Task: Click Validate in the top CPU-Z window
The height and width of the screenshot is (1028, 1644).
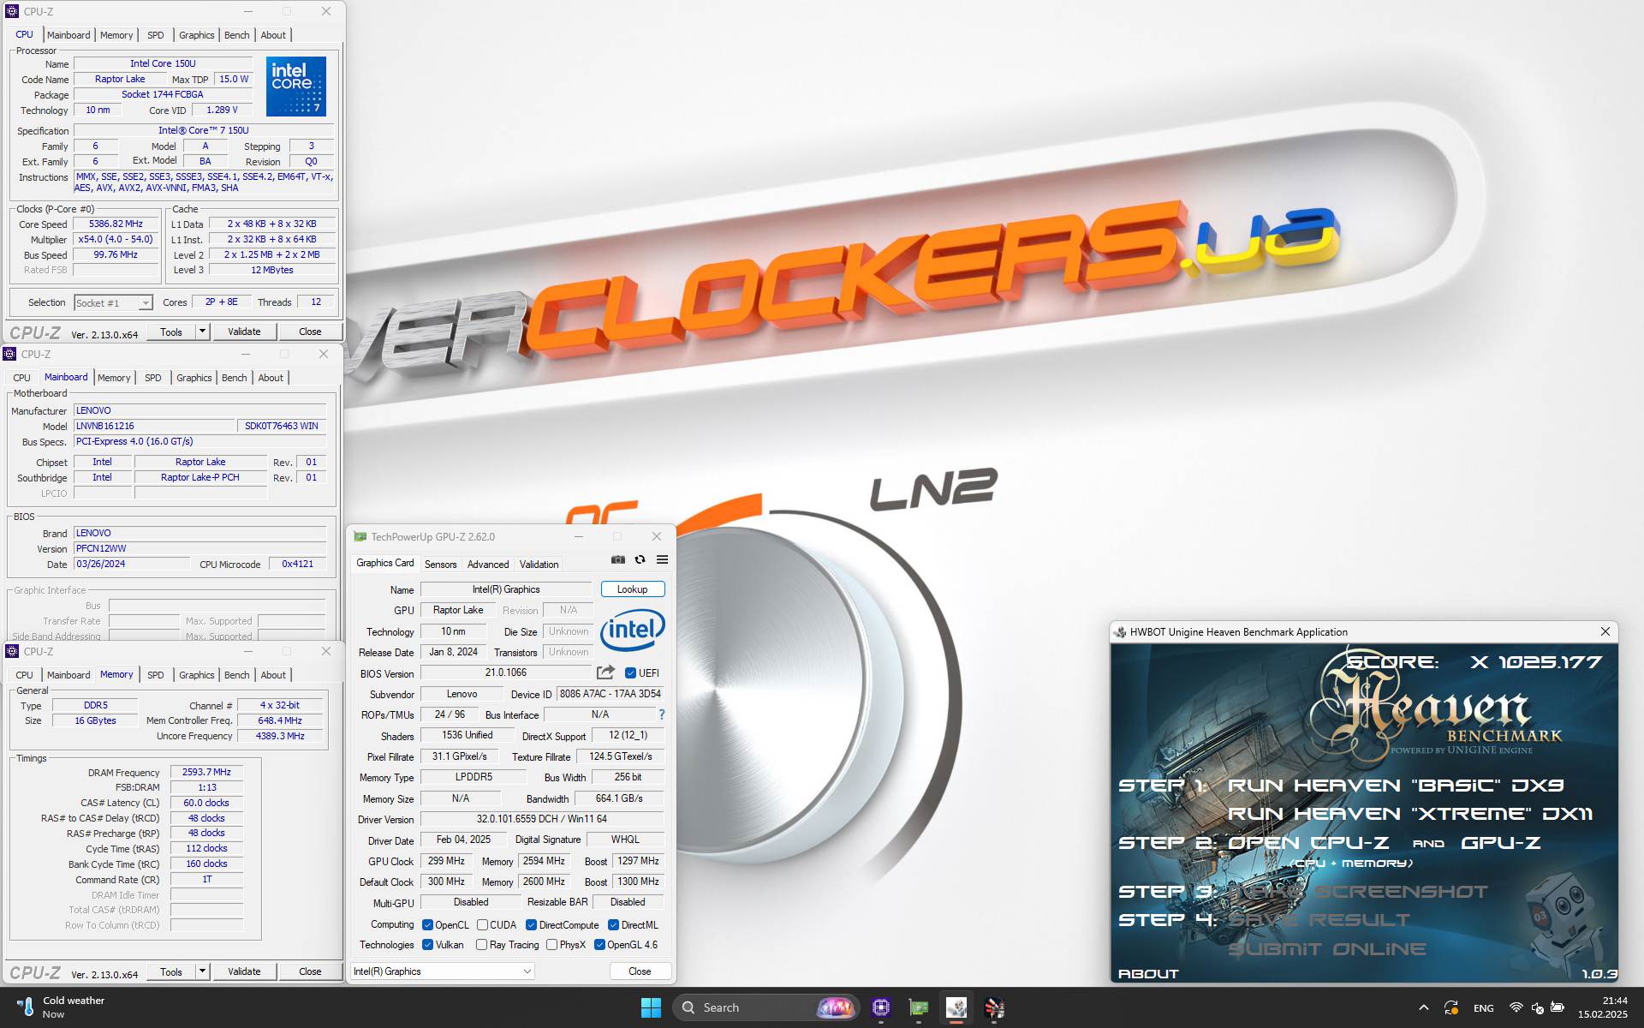Action: click(x=244, y=331)
